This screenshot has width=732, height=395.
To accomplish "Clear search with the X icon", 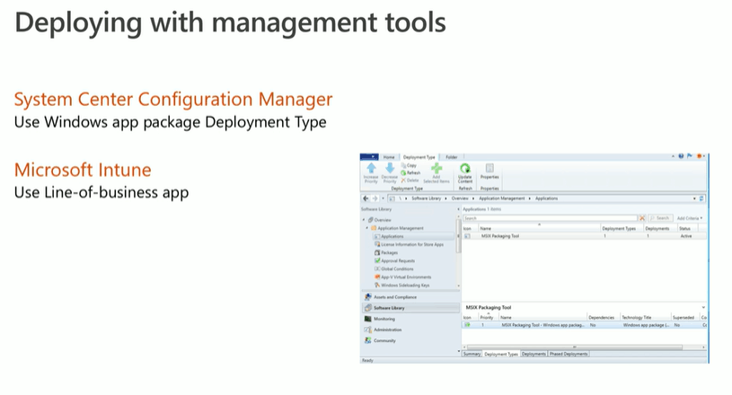I will click(642, 218).
